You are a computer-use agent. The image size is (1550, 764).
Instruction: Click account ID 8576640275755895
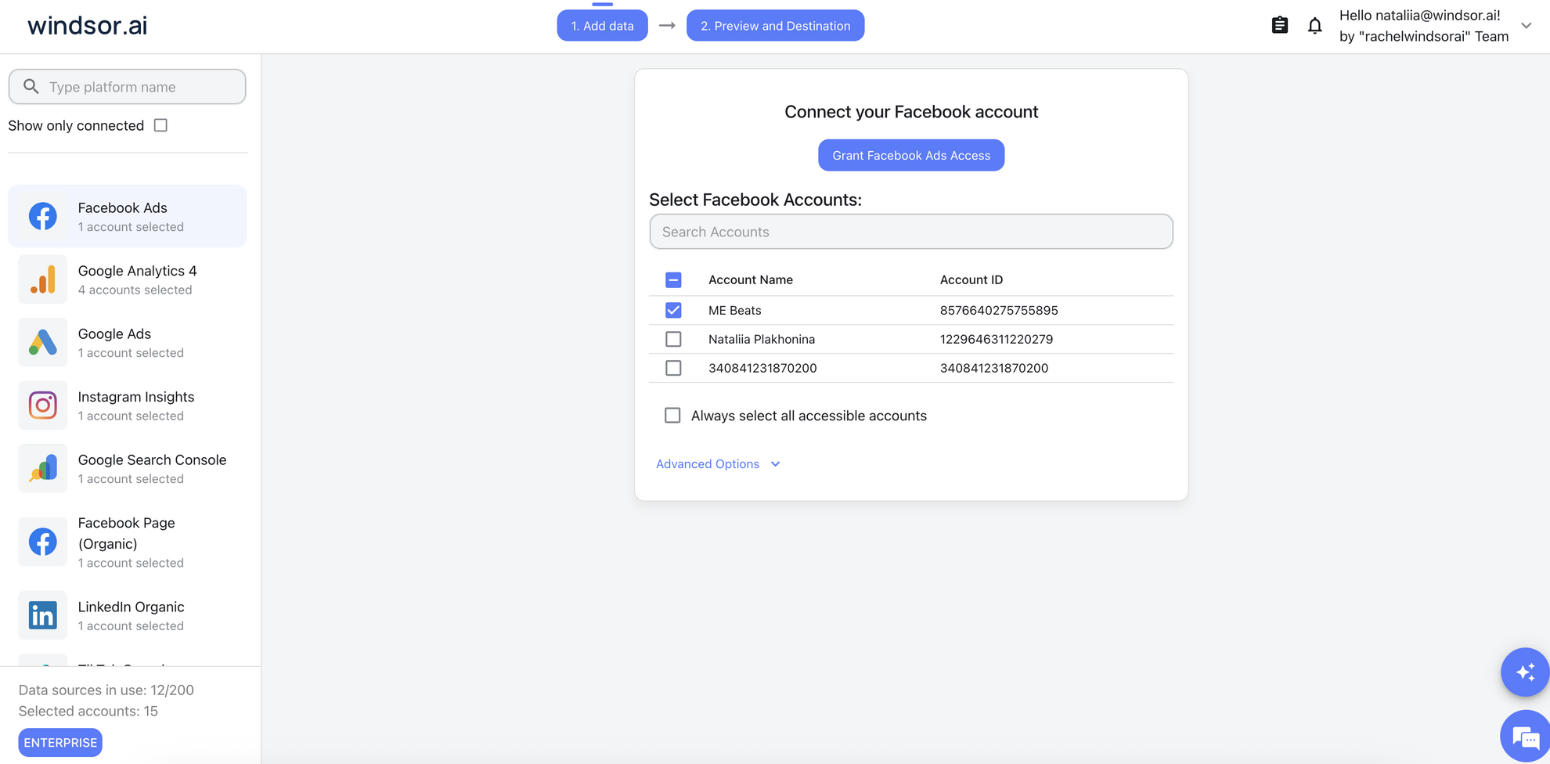click(999, 310)
